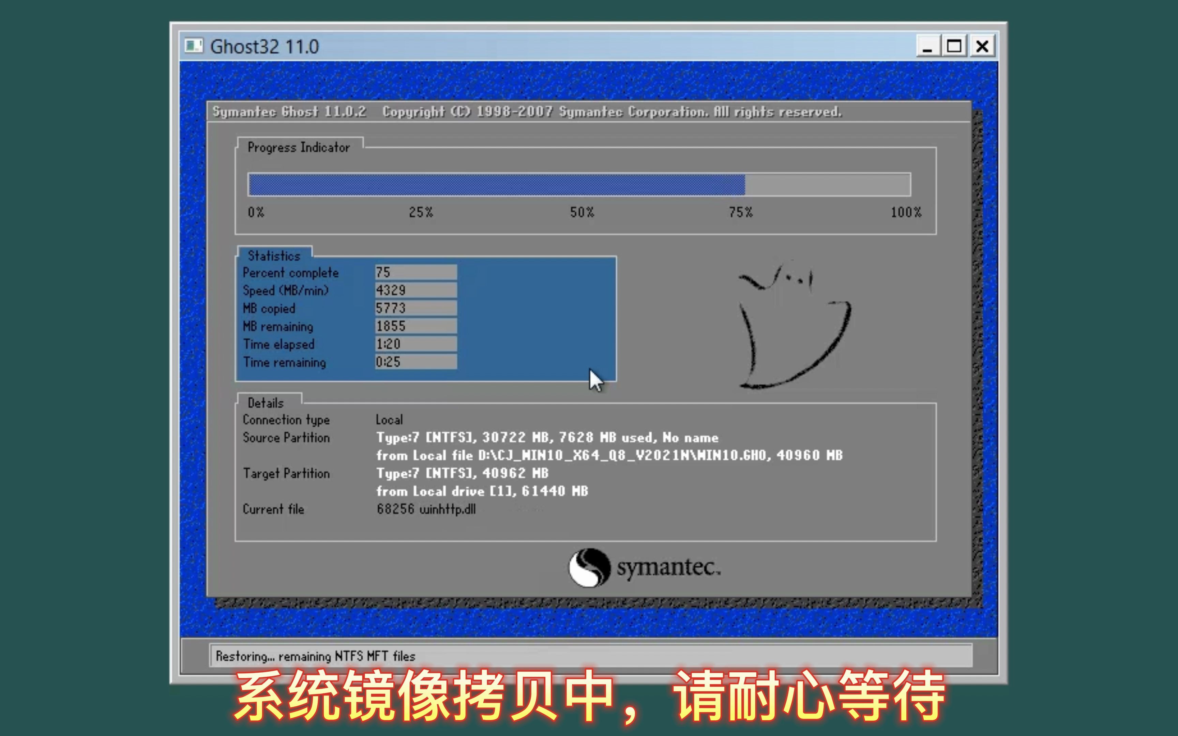Screen dimensions: 1178x736
Task: Click the Ghost32 11.0 window title text
Action: pyautogui.click(x=264, y=47)
